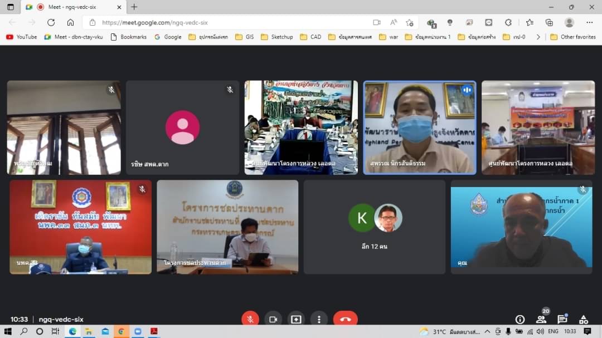602x338 pixels.
Task: Open the Bookmarks favorites item
Action: pos(129,37)
